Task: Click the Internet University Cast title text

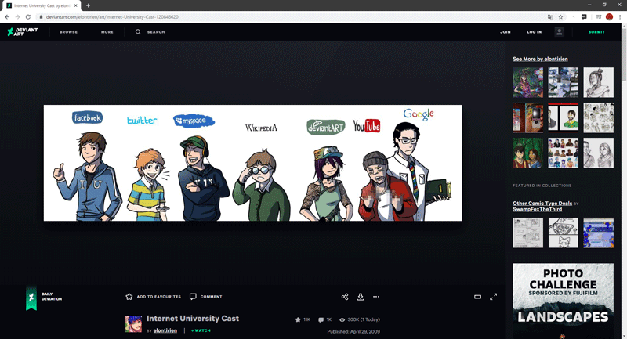Action: pos(193,318)
